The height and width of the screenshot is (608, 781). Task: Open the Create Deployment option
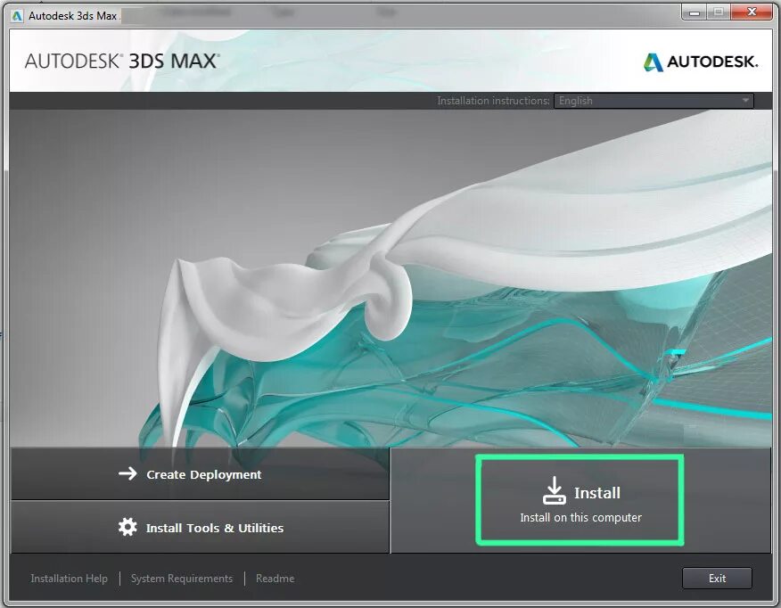coord(200,473)
